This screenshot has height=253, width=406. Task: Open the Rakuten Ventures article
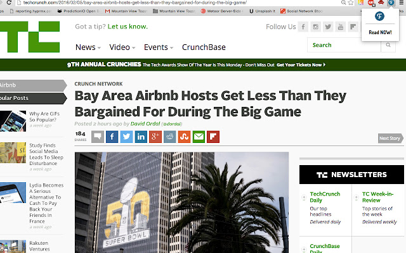[39, 246]
